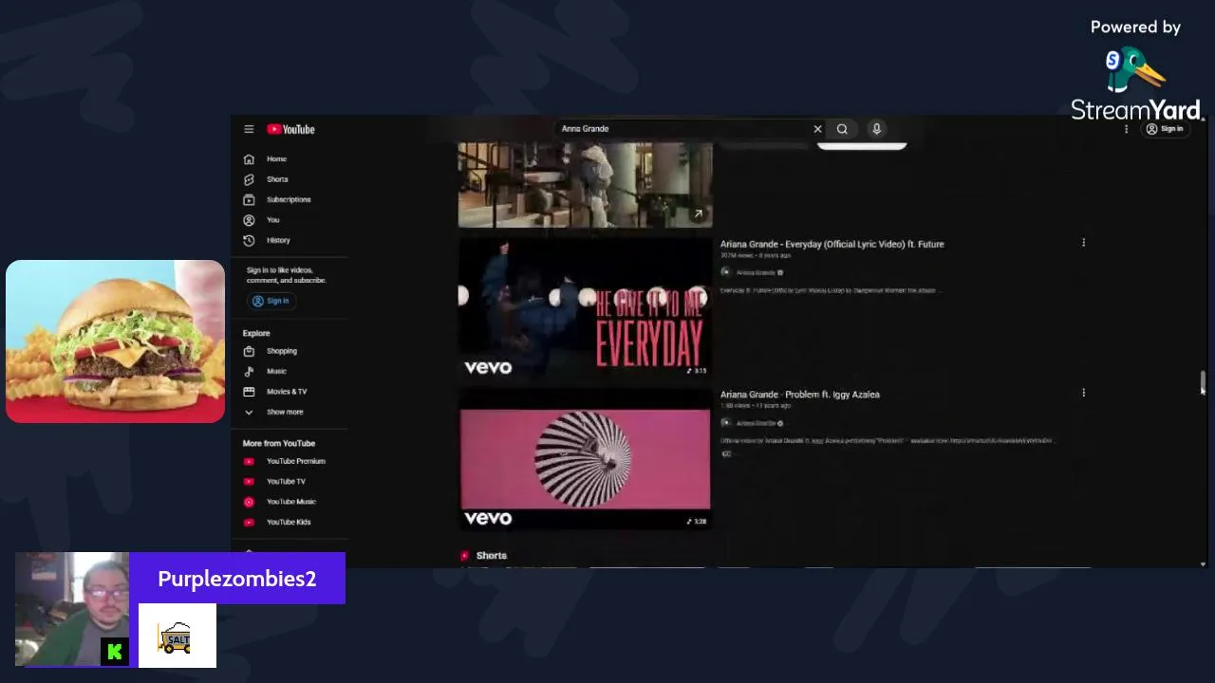1215x683 pixels.
Task: Click the YouTube TV icon
Action: 249,481
